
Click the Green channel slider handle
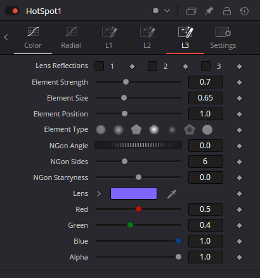click(x=130, y=225)
